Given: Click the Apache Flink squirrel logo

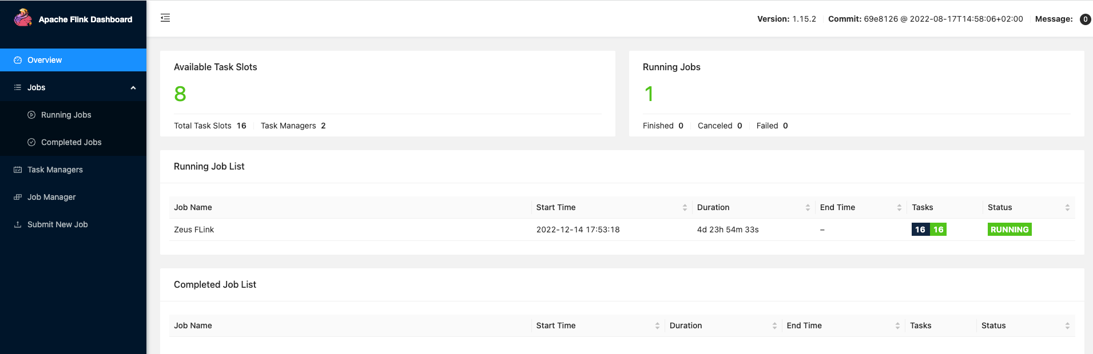Looking at the screenshot, I should click(23, 18).
